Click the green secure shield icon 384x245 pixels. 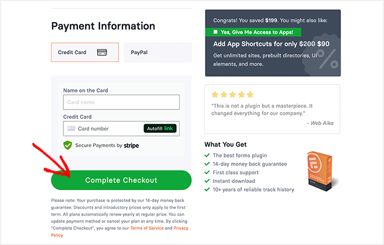68,145
